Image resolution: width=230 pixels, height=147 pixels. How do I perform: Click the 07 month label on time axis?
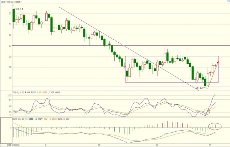[210, 145]
